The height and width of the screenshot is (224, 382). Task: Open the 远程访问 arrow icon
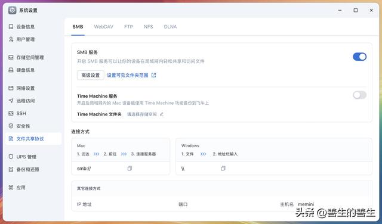11,101
